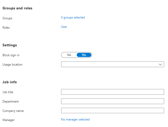Click the 'Job title' label
Screen dimensions: 168x127
pos(8,92)
